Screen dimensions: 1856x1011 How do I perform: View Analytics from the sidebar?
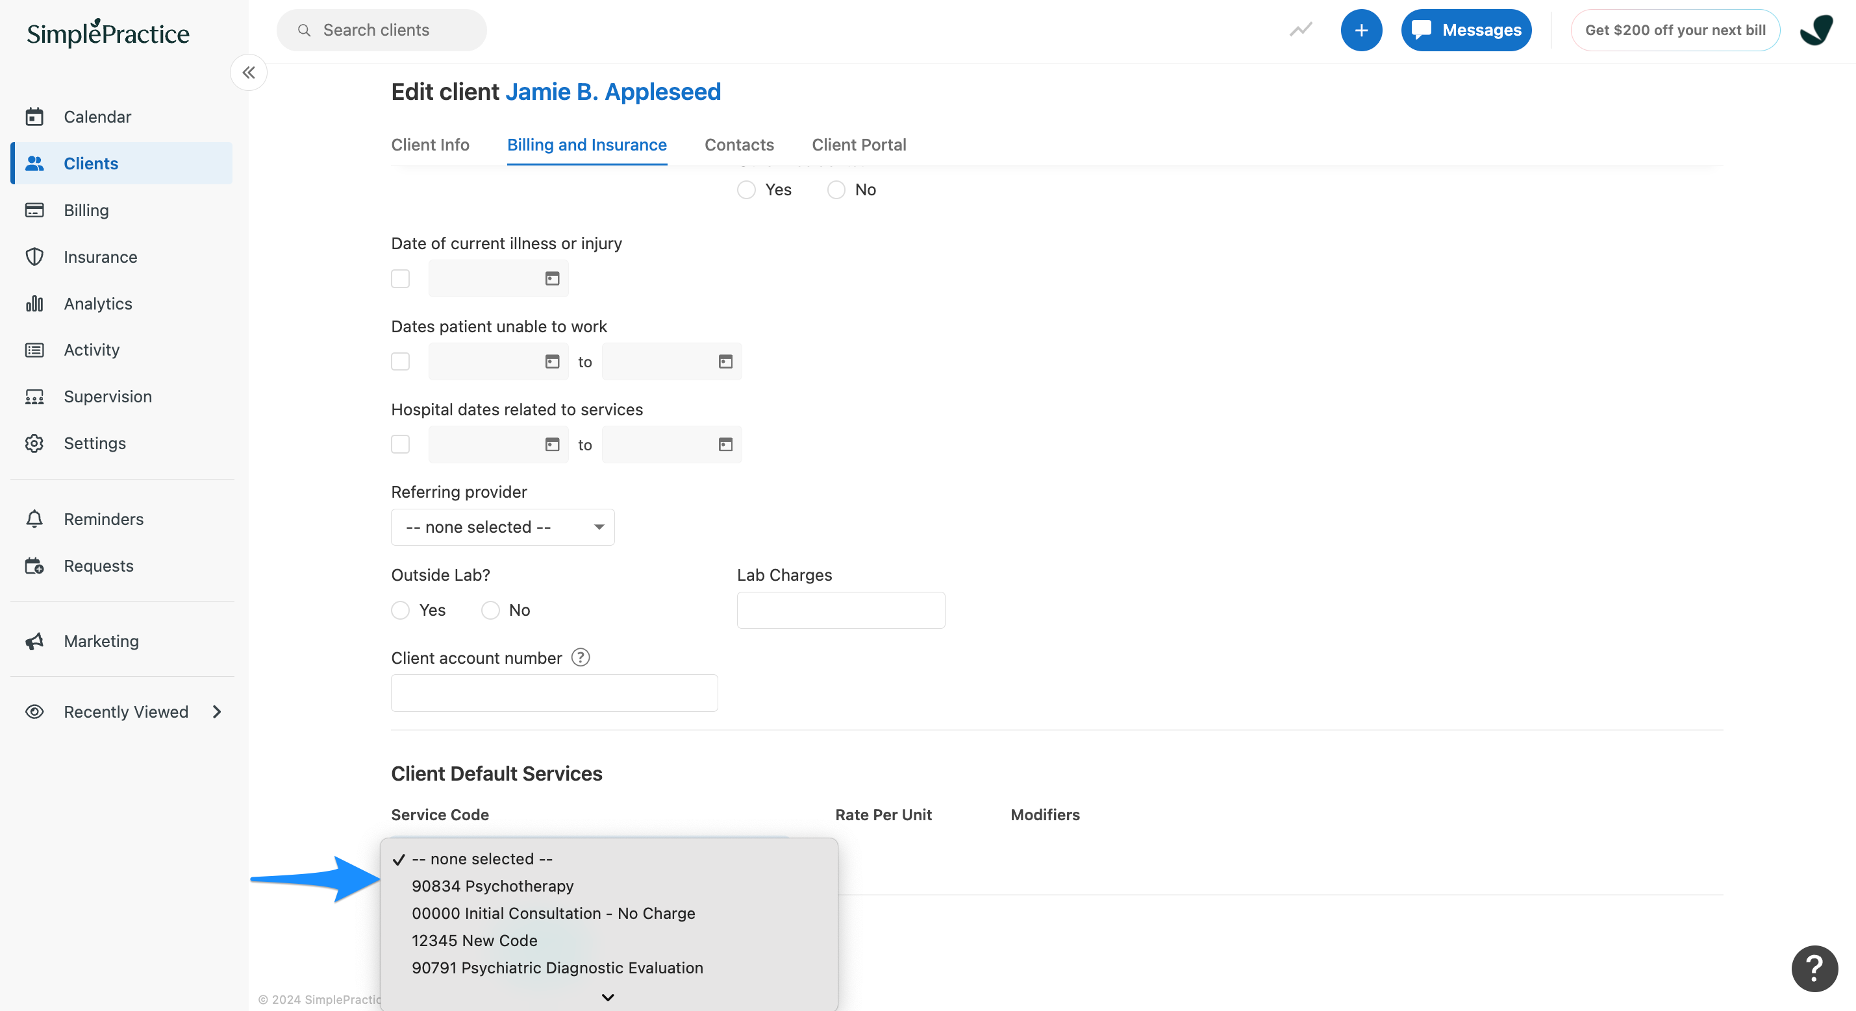97,303
